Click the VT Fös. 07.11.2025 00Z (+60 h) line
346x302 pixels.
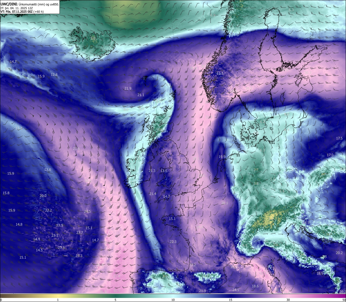click(x=22, y=12)
